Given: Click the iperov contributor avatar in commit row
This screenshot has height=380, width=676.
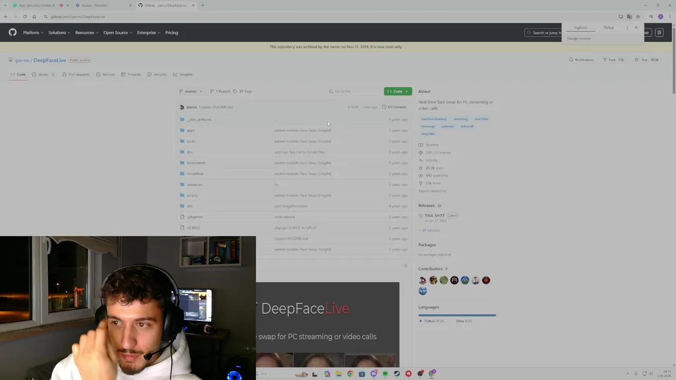Looking at the screenshot, I should (182, 107).
